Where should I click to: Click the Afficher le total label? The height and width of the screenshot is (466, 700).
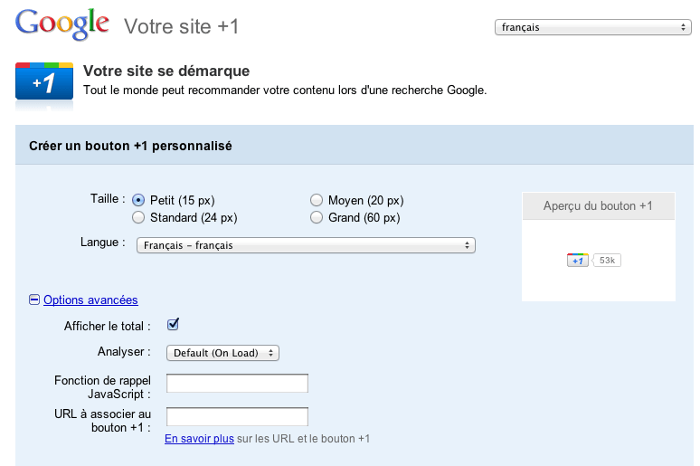click(107, 326)
